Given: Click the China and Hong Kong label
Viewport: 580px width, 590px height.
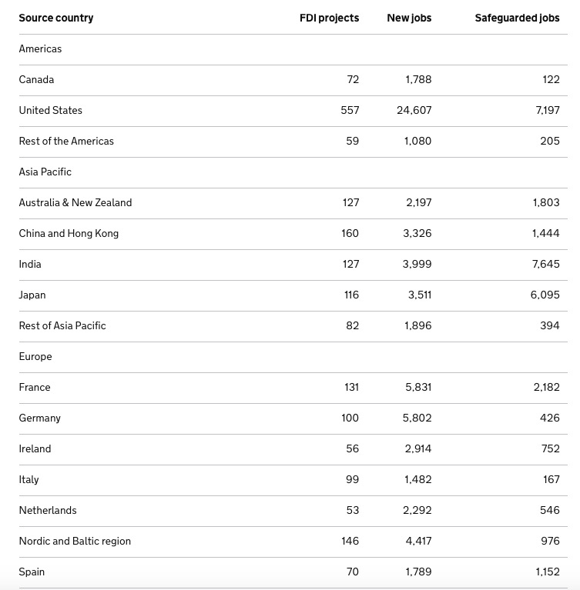Looking at the screenshot, I should (x=69, y=234).
